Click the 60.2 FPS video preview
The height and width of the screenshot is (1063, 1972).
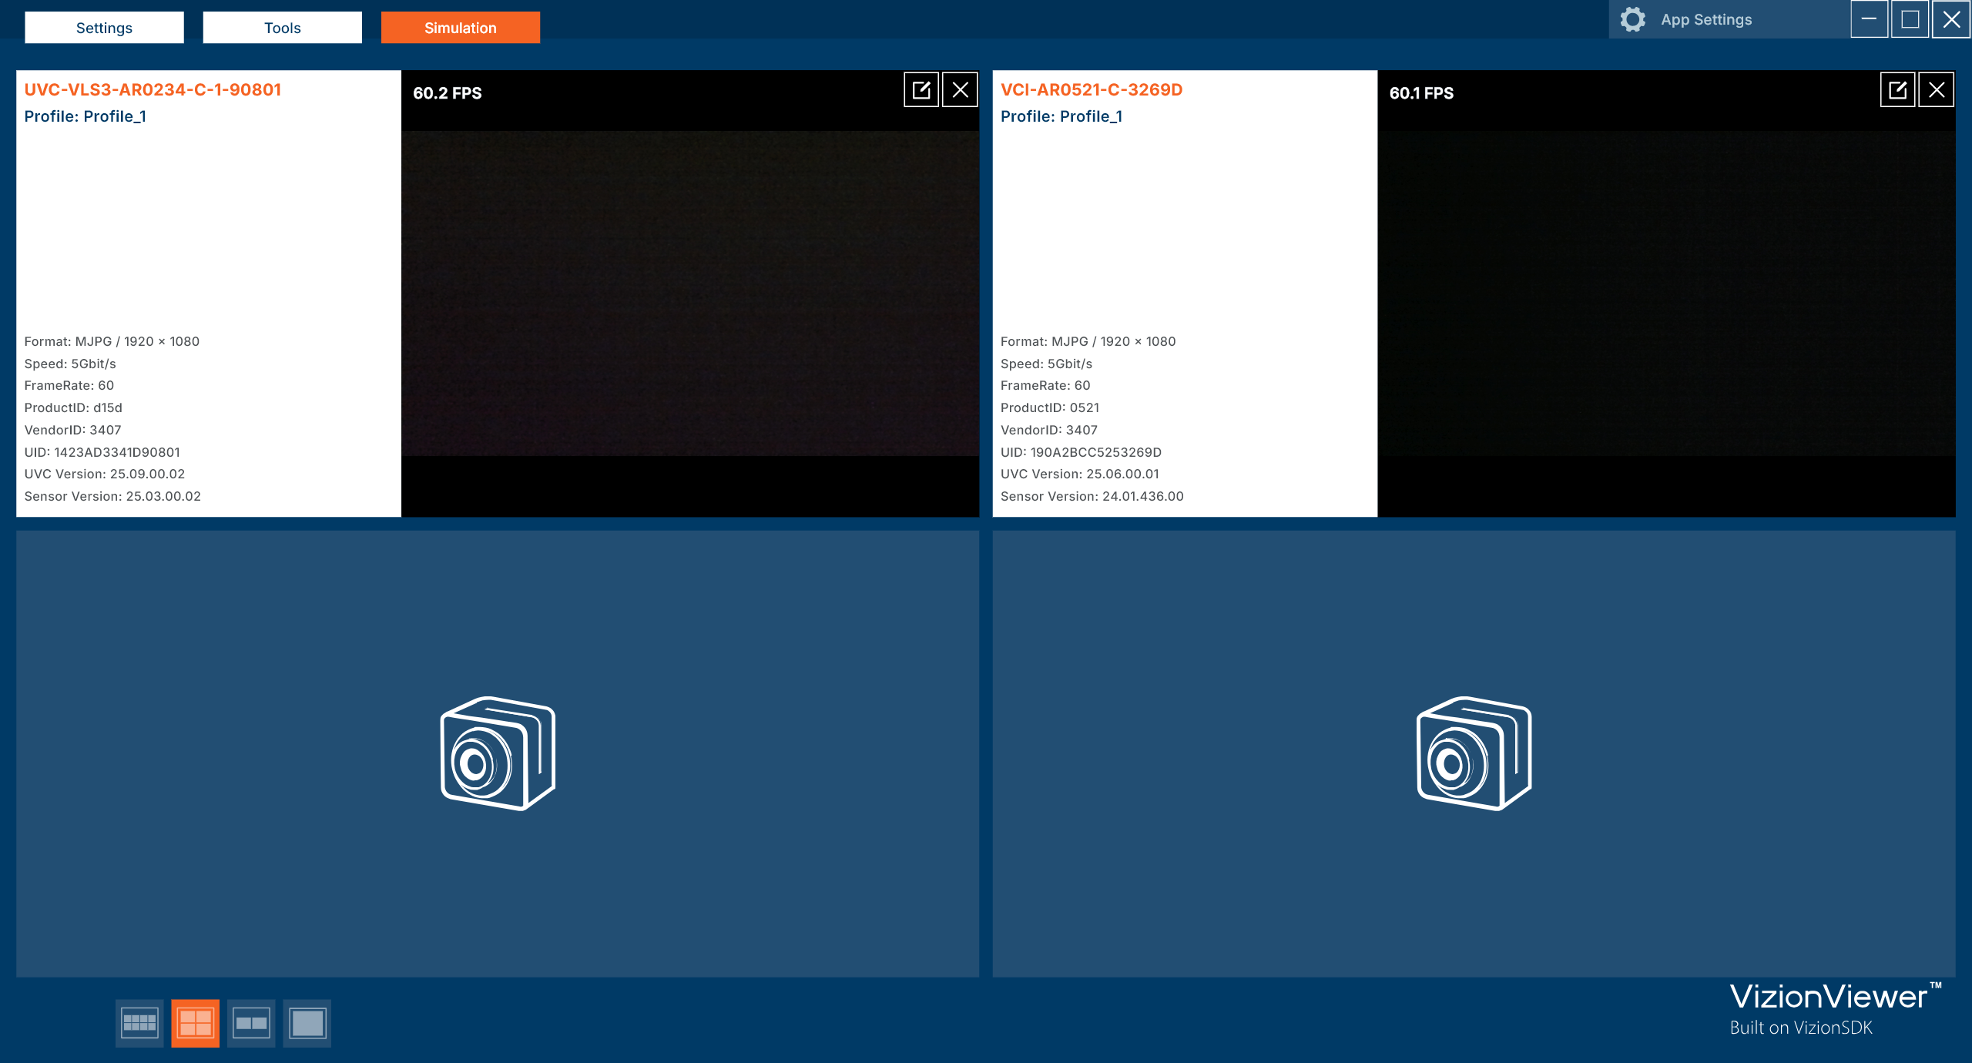(x=690, y=293)
